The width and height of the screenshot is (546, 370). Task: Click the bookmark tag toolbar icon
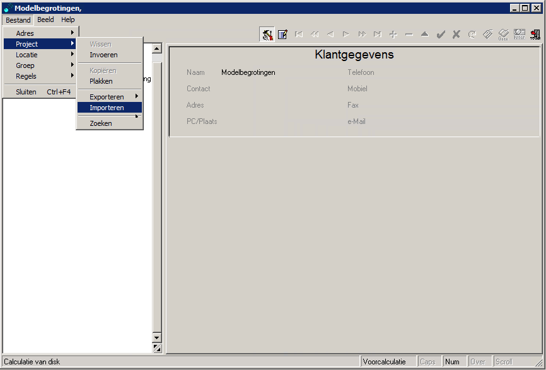[x=487, y=34]
